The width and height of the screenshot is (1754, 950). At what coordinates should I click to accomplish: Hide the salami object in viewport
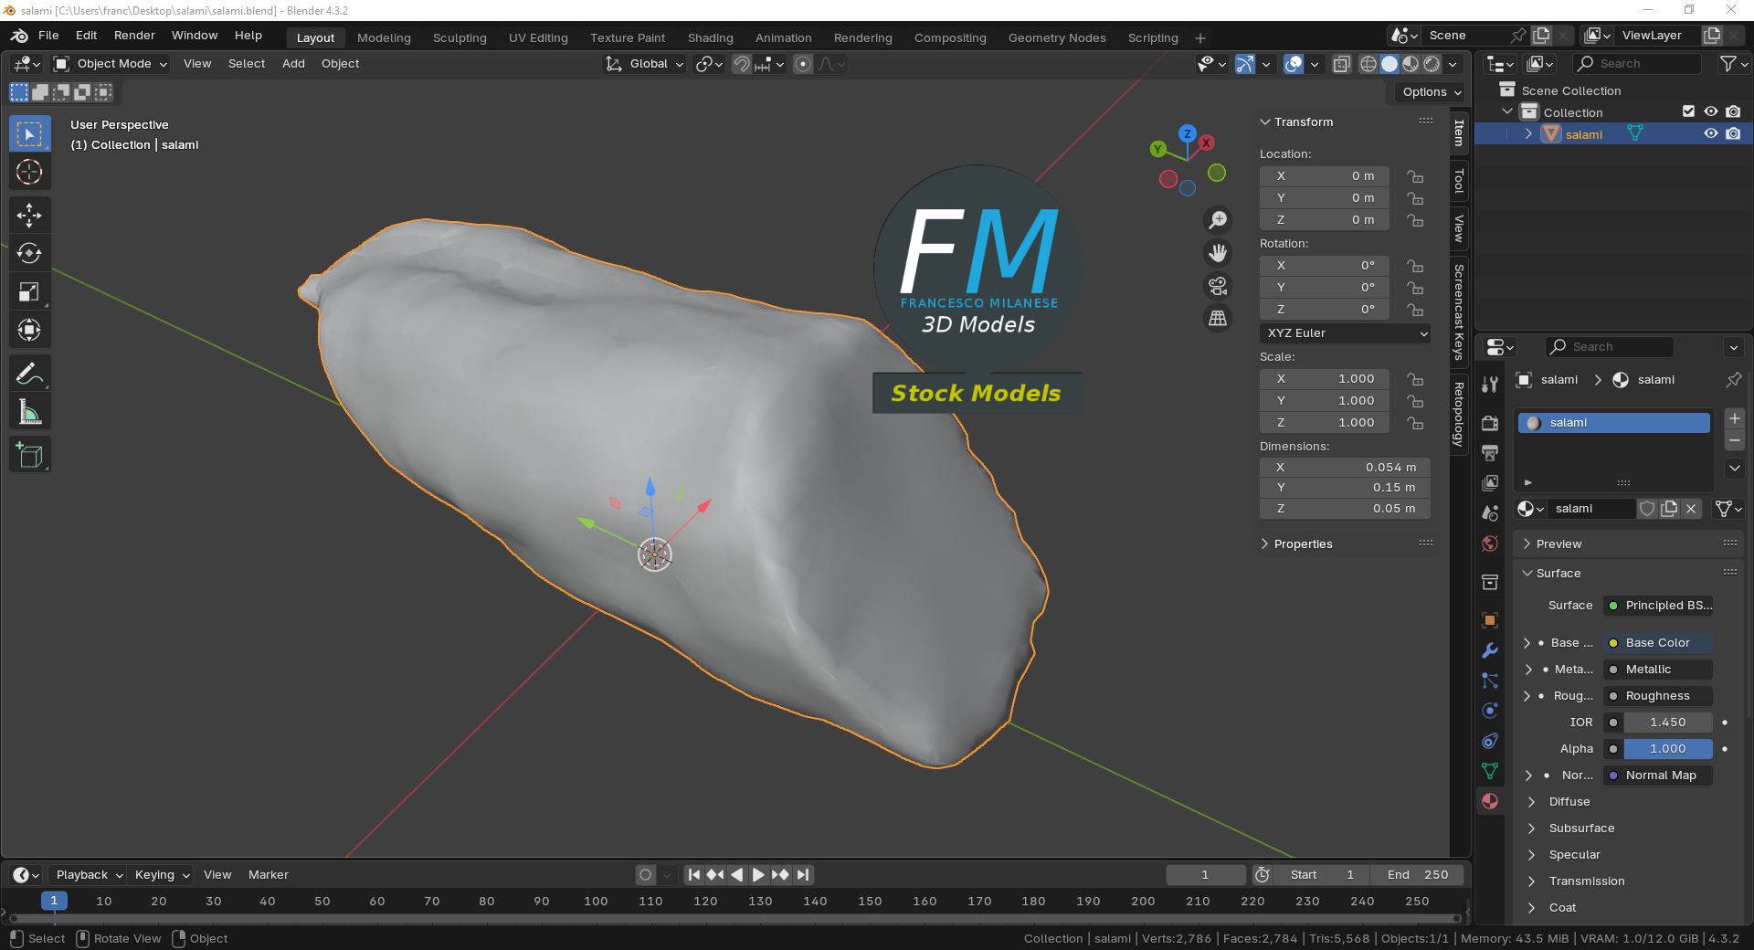tap(1711, 133)
